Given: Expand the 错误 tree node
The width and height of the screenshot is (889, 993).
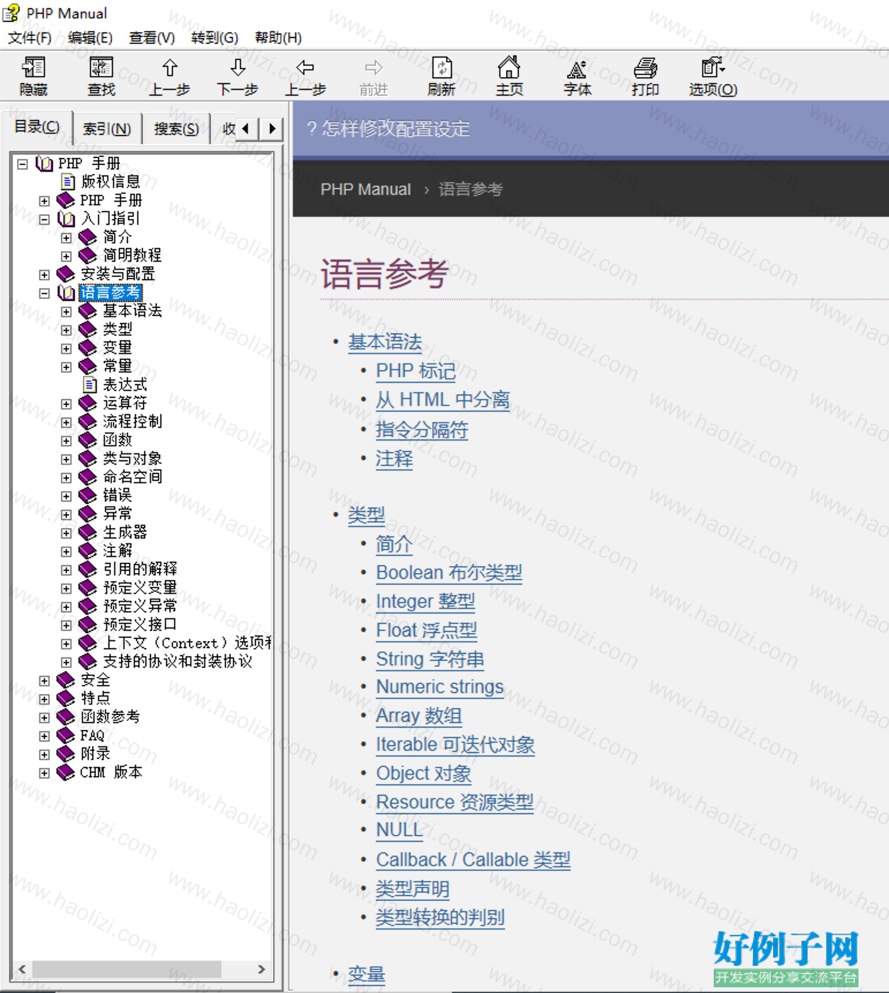Looking at the screenshot, I should (x=66, y=497).
